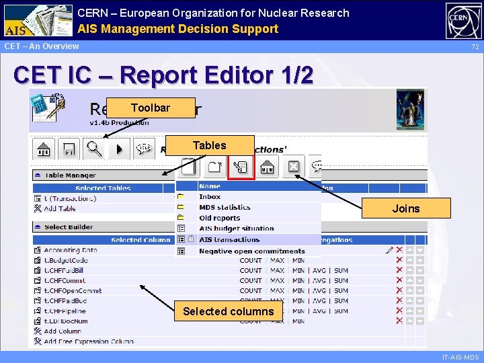Click the New Folder icon in the overlay toolbar
The image size is (484, 363).
click(x=214, y=167)
